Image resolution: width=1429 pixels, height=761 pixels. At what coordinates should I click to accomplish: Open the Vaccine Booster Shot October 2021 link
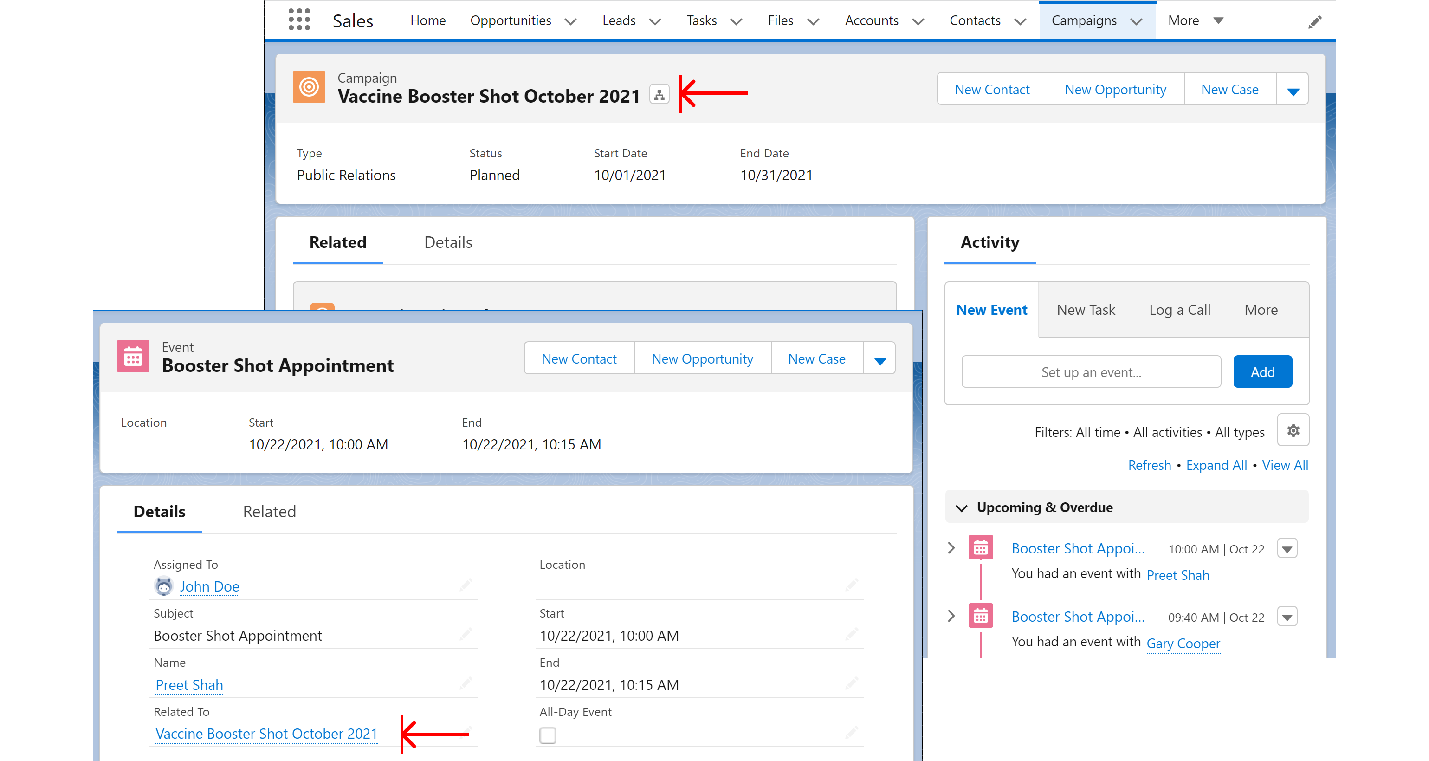click(x=266, y=734)
